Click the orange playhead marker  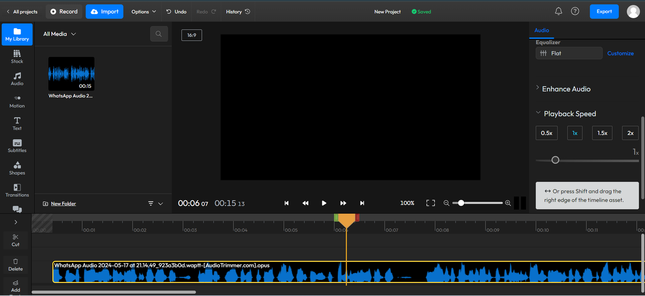pyautogui.click(x=346, y=220)
